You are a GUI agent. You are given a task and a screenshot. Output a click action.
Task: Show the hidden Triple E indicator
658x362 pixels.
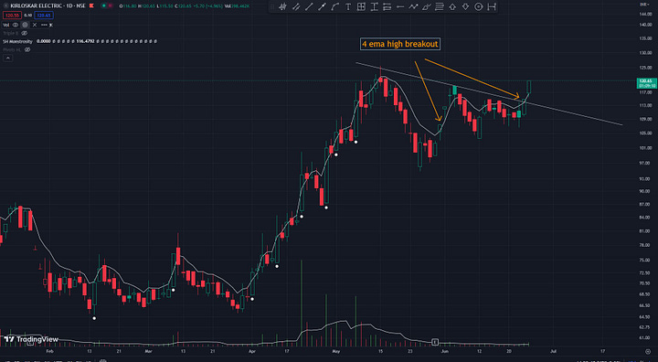click(x=25, y=33)
